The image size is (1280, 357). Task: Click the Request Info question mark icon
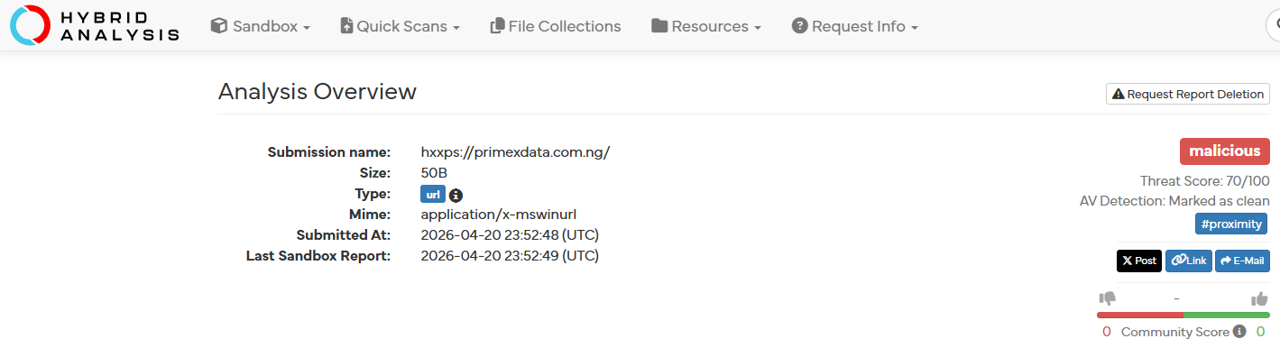[799, 26]
